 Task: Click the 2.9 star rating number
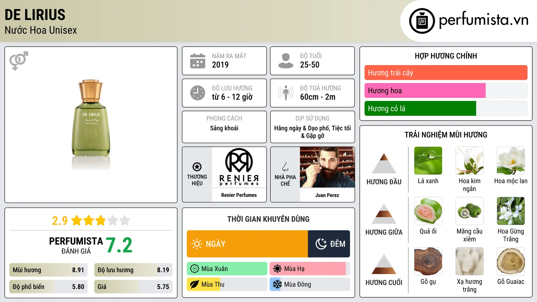(x=60, y=221)
